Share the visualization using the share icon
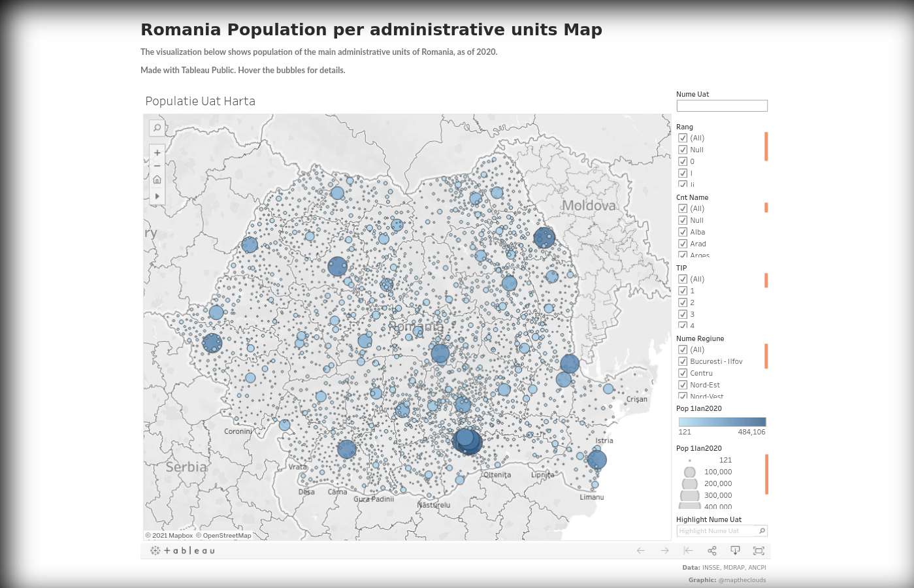The image size is (914, 588). pos(711,550)
